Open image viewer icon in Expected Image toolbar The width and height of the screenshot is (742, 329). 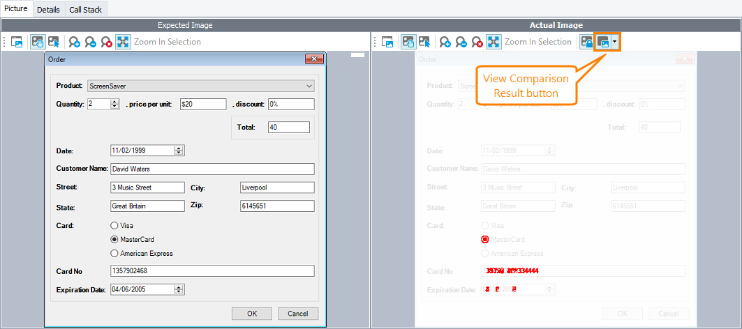pos(17,42)
